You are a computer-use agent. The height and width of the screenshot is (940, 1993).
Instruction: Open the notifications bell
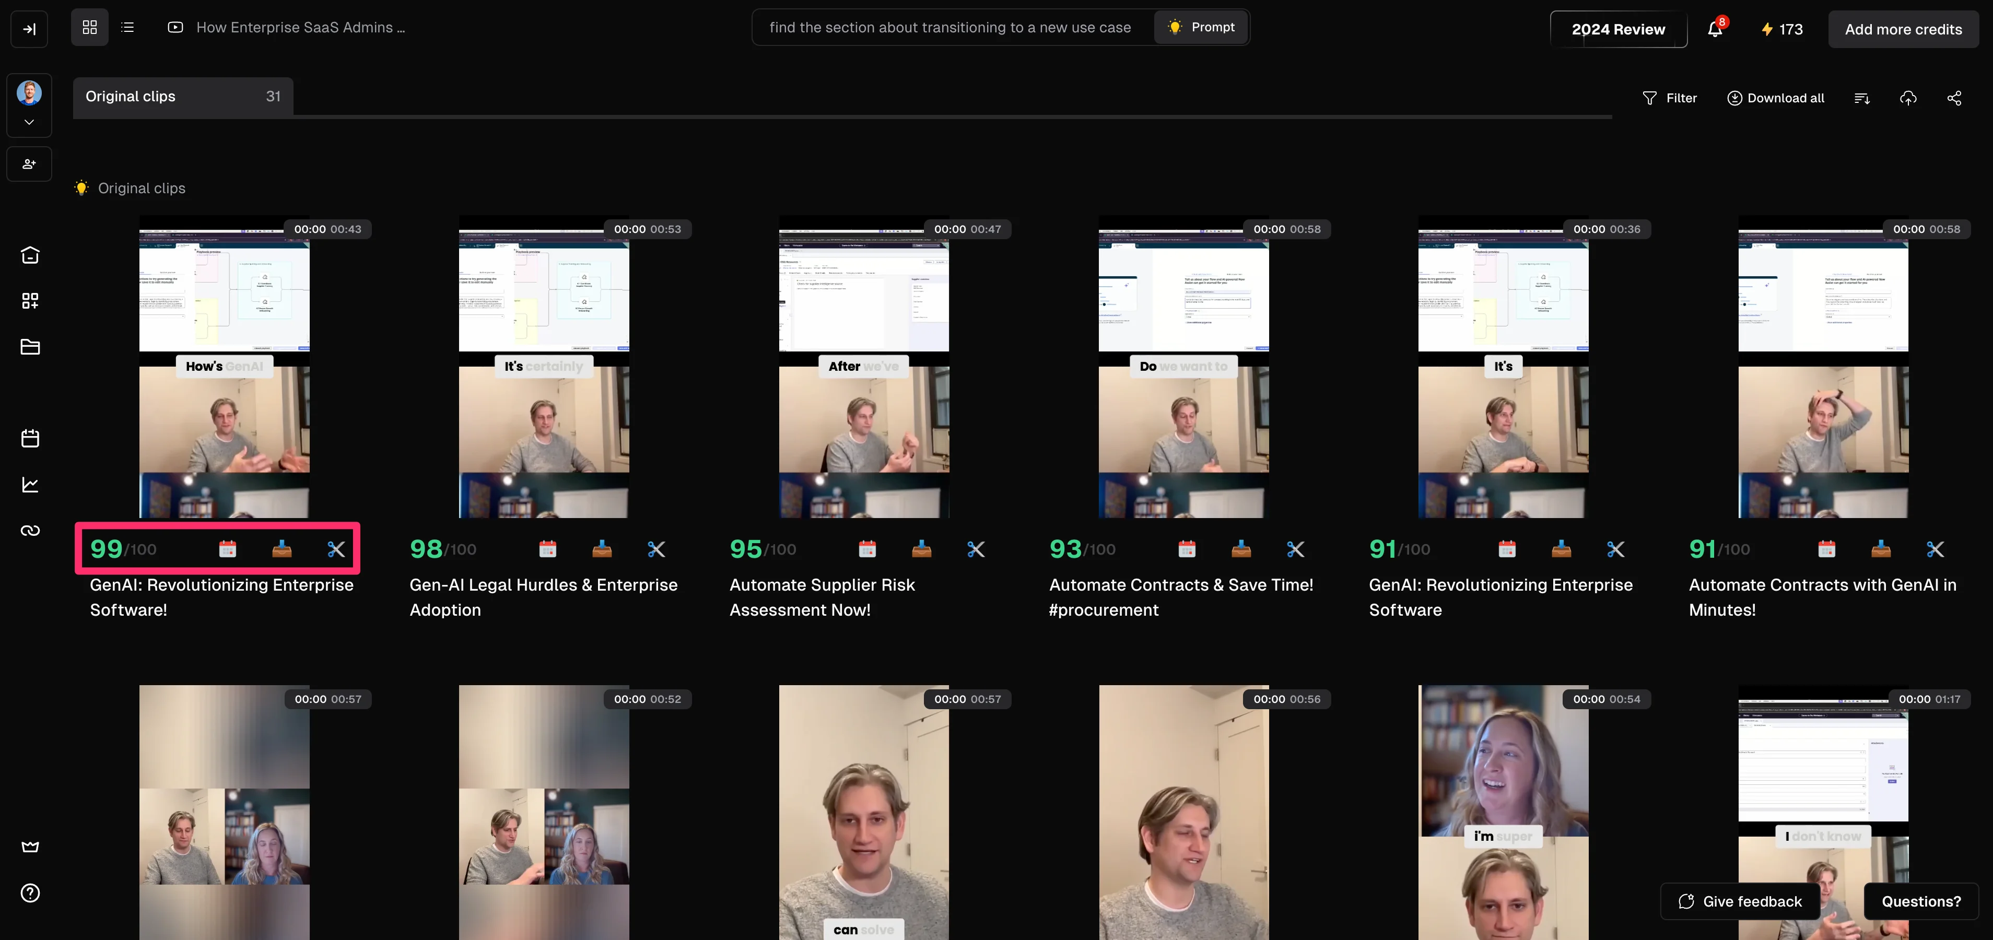pos(1715,29)
